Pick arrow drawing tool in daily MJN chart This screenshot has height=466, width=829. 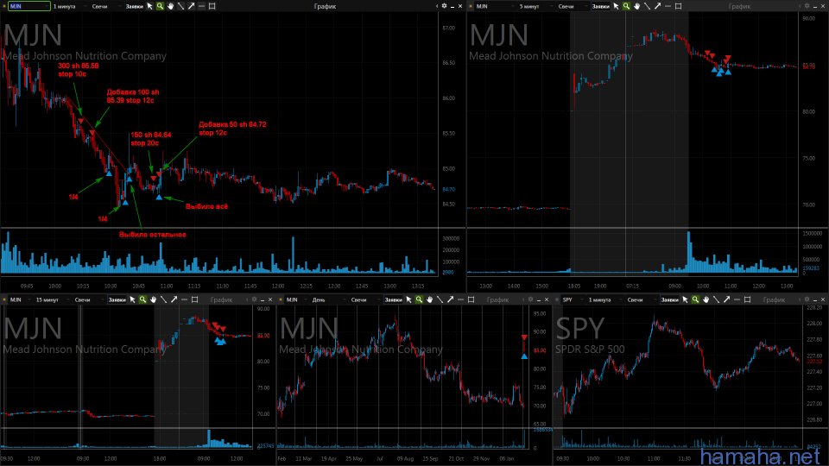point(451,299)
